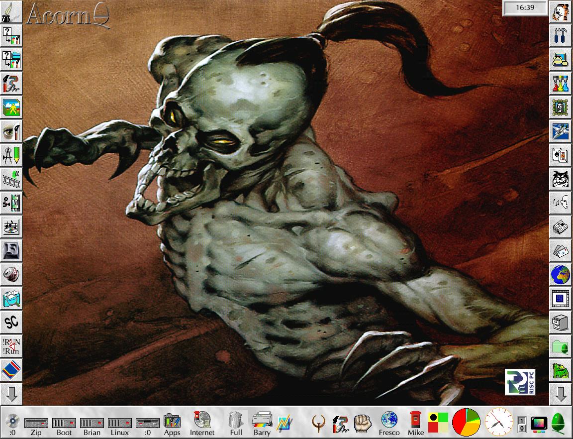Open the Fresco browser
The width and height of the screenshot is (573, 439).
click(389, 424)
